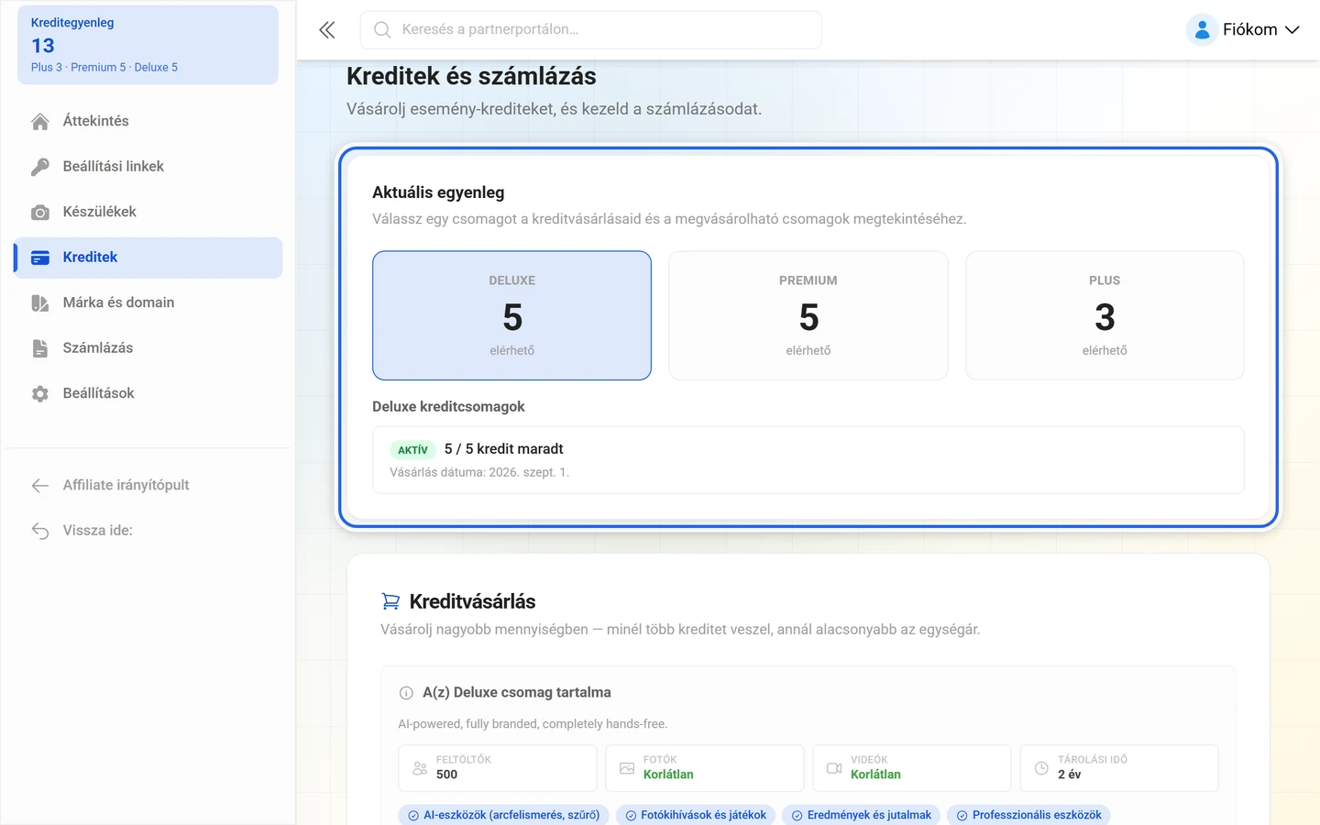Click the 5 / 5 kredit maradt row
This screenshot has width=1320, height=825.
(x=808, y=460)
